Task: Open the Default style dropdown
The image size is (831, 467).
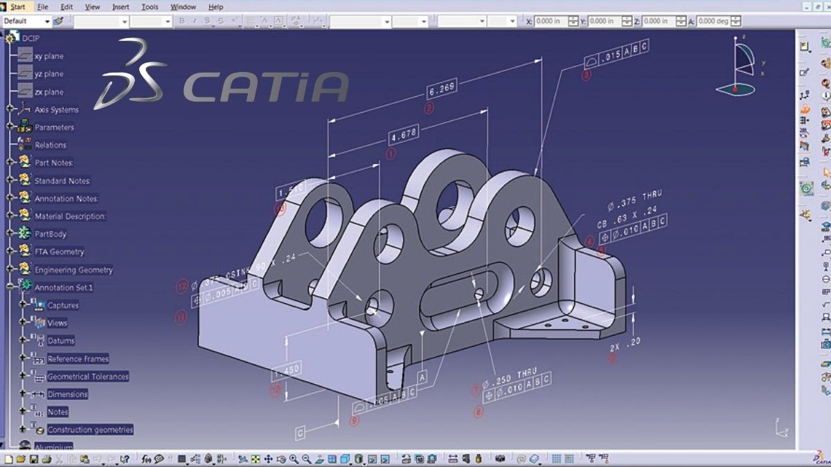Action: pyautogui.click(x=47, y=21)
